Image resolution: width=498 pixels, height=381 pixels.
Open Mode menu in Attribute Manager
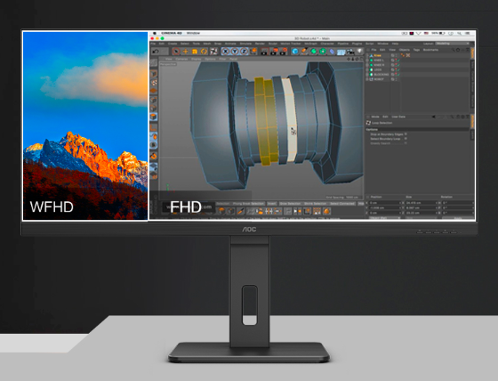(x=375, y=117)
